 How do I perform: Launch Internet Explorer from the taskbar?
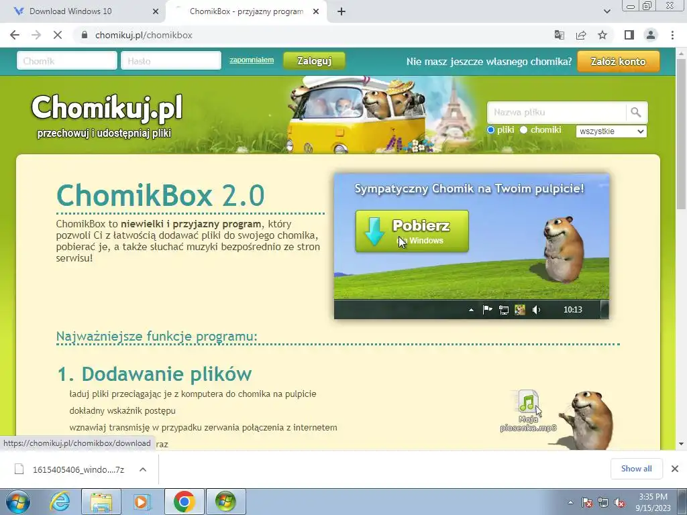[x=60, y=502]
